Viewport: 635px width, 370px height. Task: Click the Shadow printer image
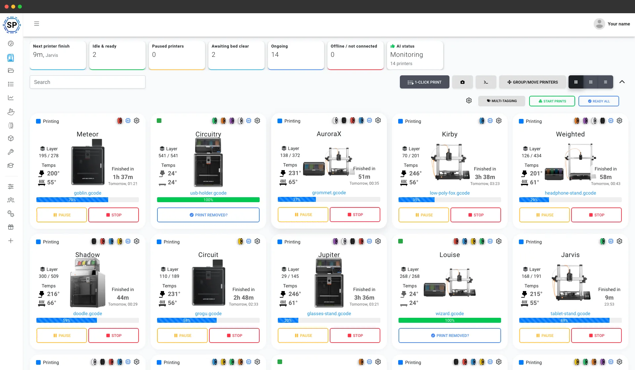(x=88, y=283)
